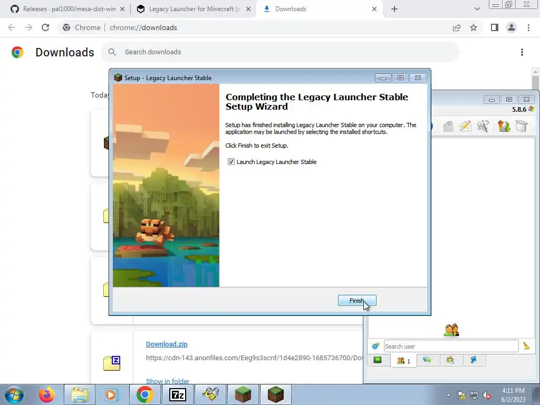The image size is (540, 405).
Task: Switch to BeeBEEP chats bubble tab
Action: click(x=427, y=360)
